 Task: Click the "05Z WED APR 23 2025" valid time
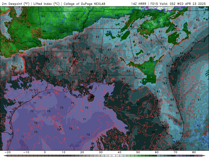tap(188, 4)
